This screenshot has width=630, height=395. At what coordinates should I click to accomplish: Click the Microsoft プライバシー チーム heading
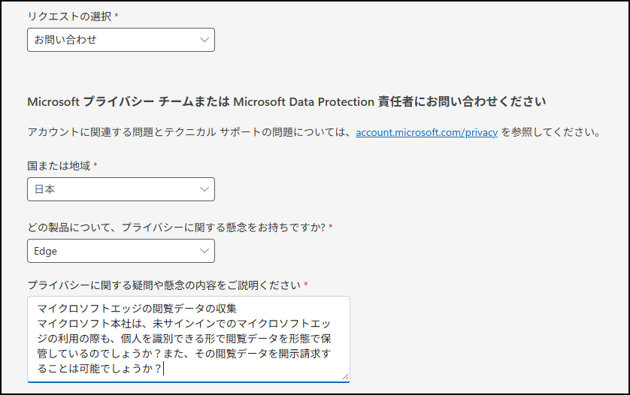point(286,102)
